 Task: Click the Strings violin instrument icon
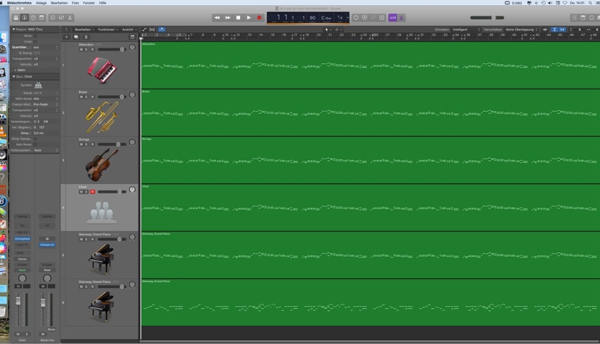pyautogui.click(x=102, y=165)
